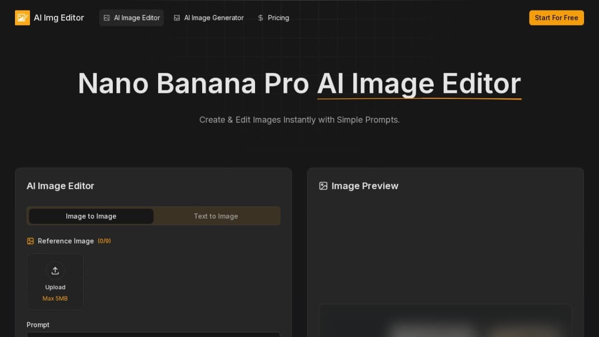This screenshot has height=337, width=599.
Task: Click the Upload text label
Action: (x=55, y=287)
